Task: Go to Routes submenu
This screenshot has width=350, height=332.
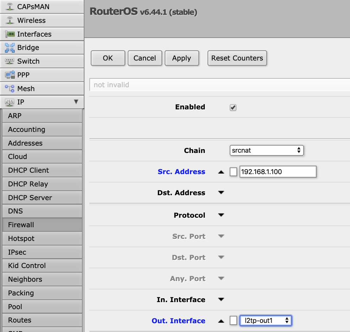Action: (42, 320)
